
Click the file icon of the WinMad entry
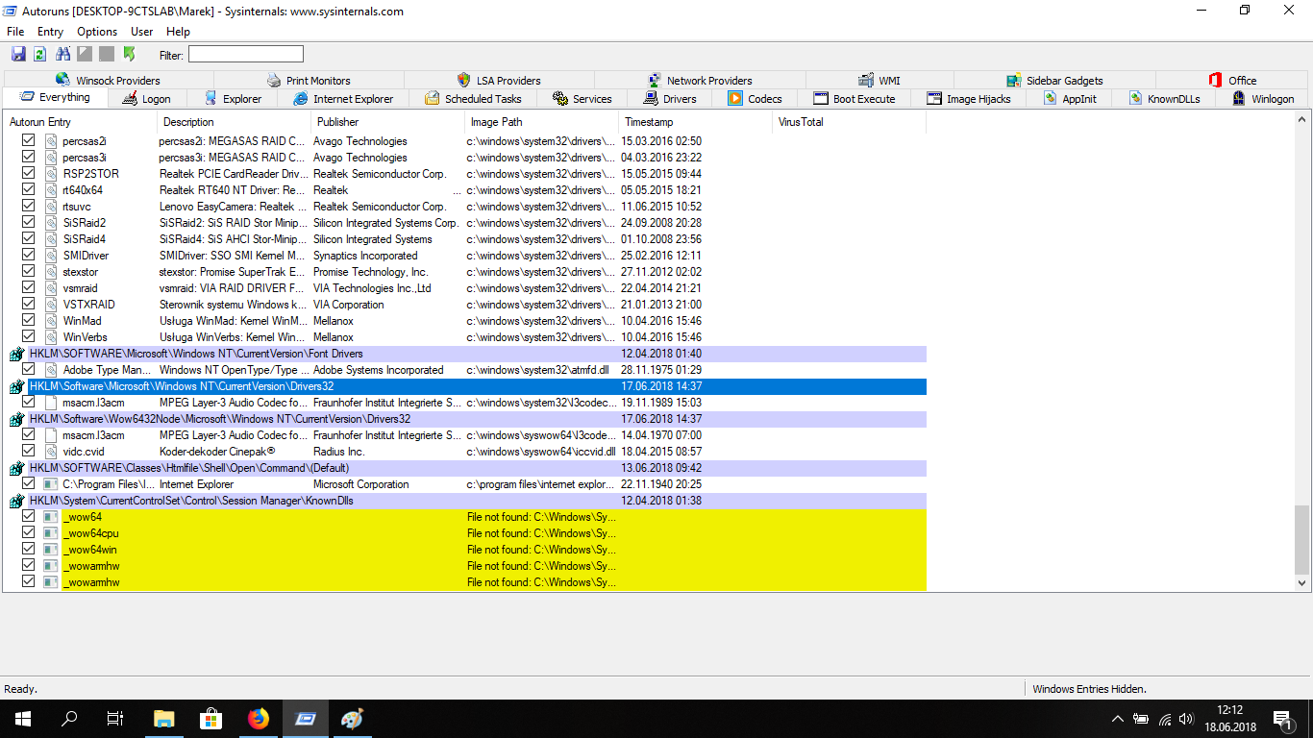51,321
